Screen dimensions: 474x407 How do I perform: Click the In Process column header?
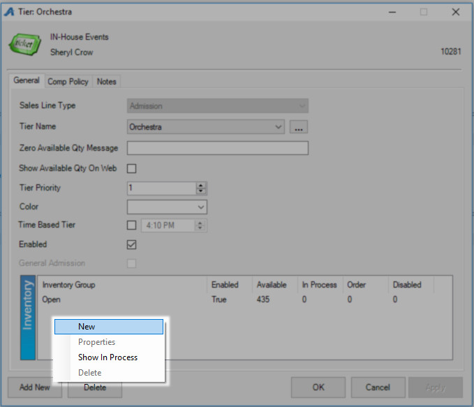(x=320, y=285)
